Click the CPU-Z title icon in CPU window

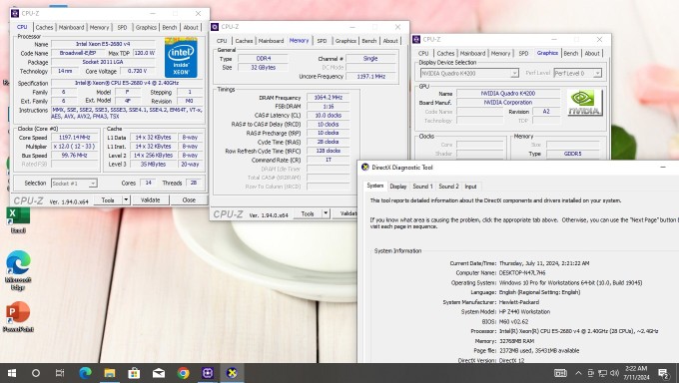point(15,13)
